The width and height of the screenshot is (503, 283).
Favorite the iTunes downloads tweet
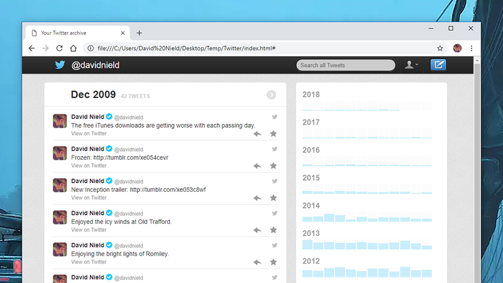[274, 133]
